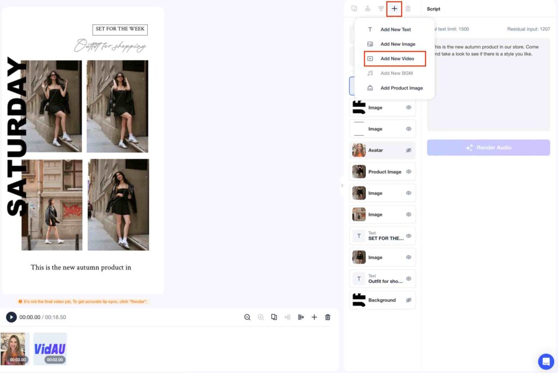
Task: Click the Avatar layer thumbnail
Action: pyautogui.click(x=359, y=150)
